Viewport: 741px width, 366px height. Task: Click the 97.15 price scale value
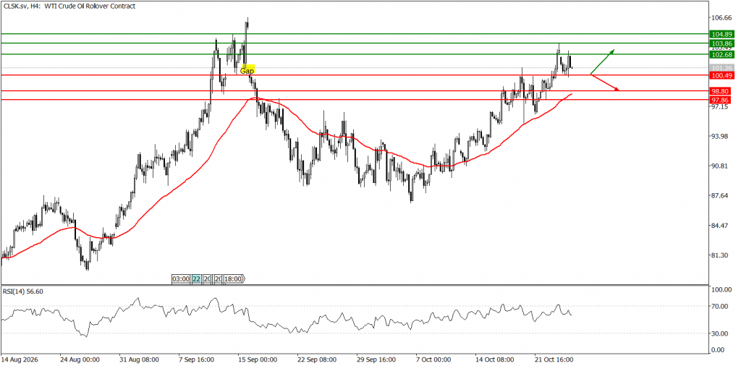pyautogui.click(x=721, y=107)
